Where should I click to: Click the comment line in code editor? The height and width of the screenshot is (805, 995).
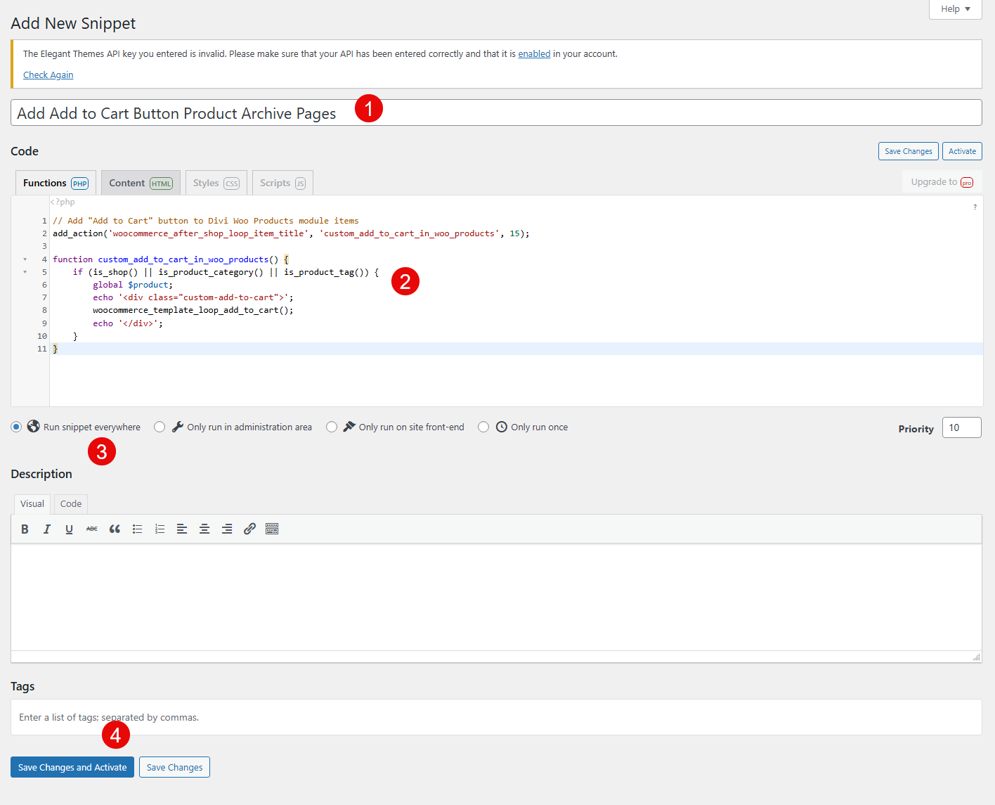pos(206,221)
